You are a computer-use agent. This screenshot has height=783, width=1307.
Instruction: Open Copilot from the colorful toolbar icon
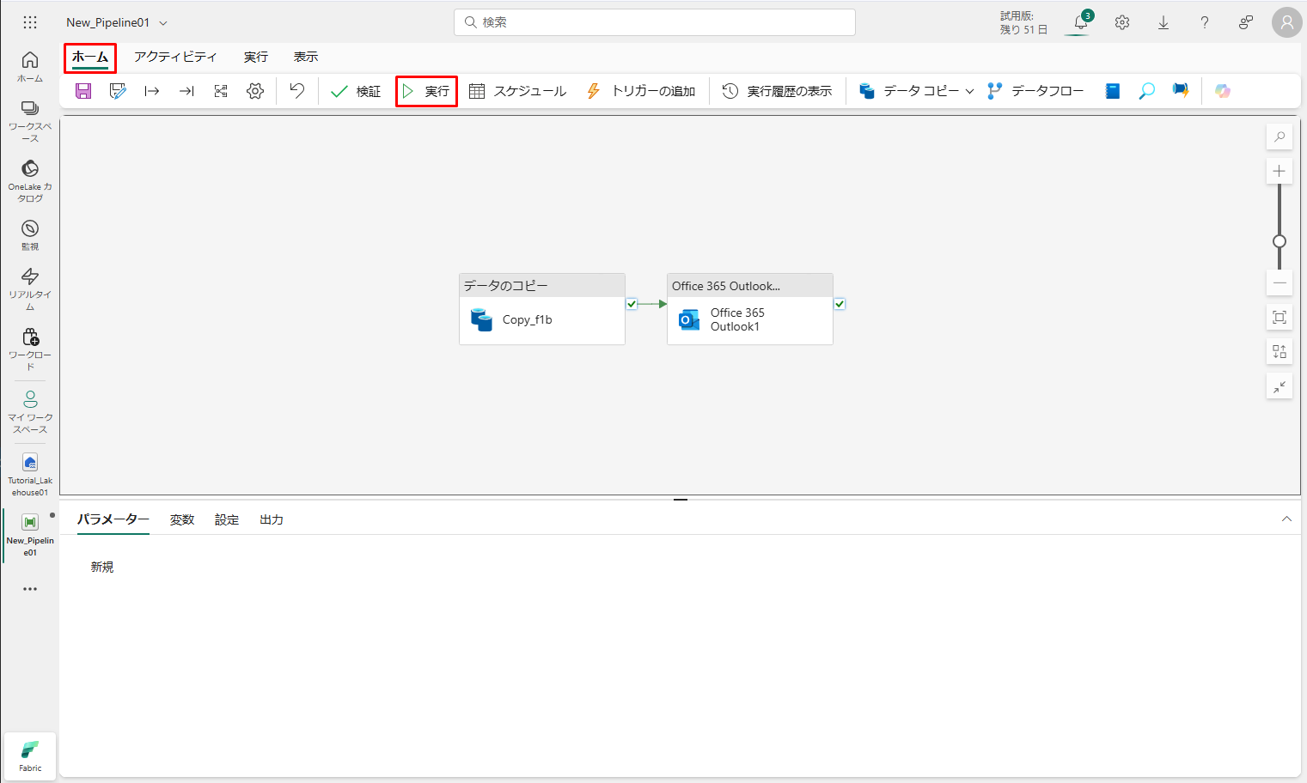pos(1223,91)
